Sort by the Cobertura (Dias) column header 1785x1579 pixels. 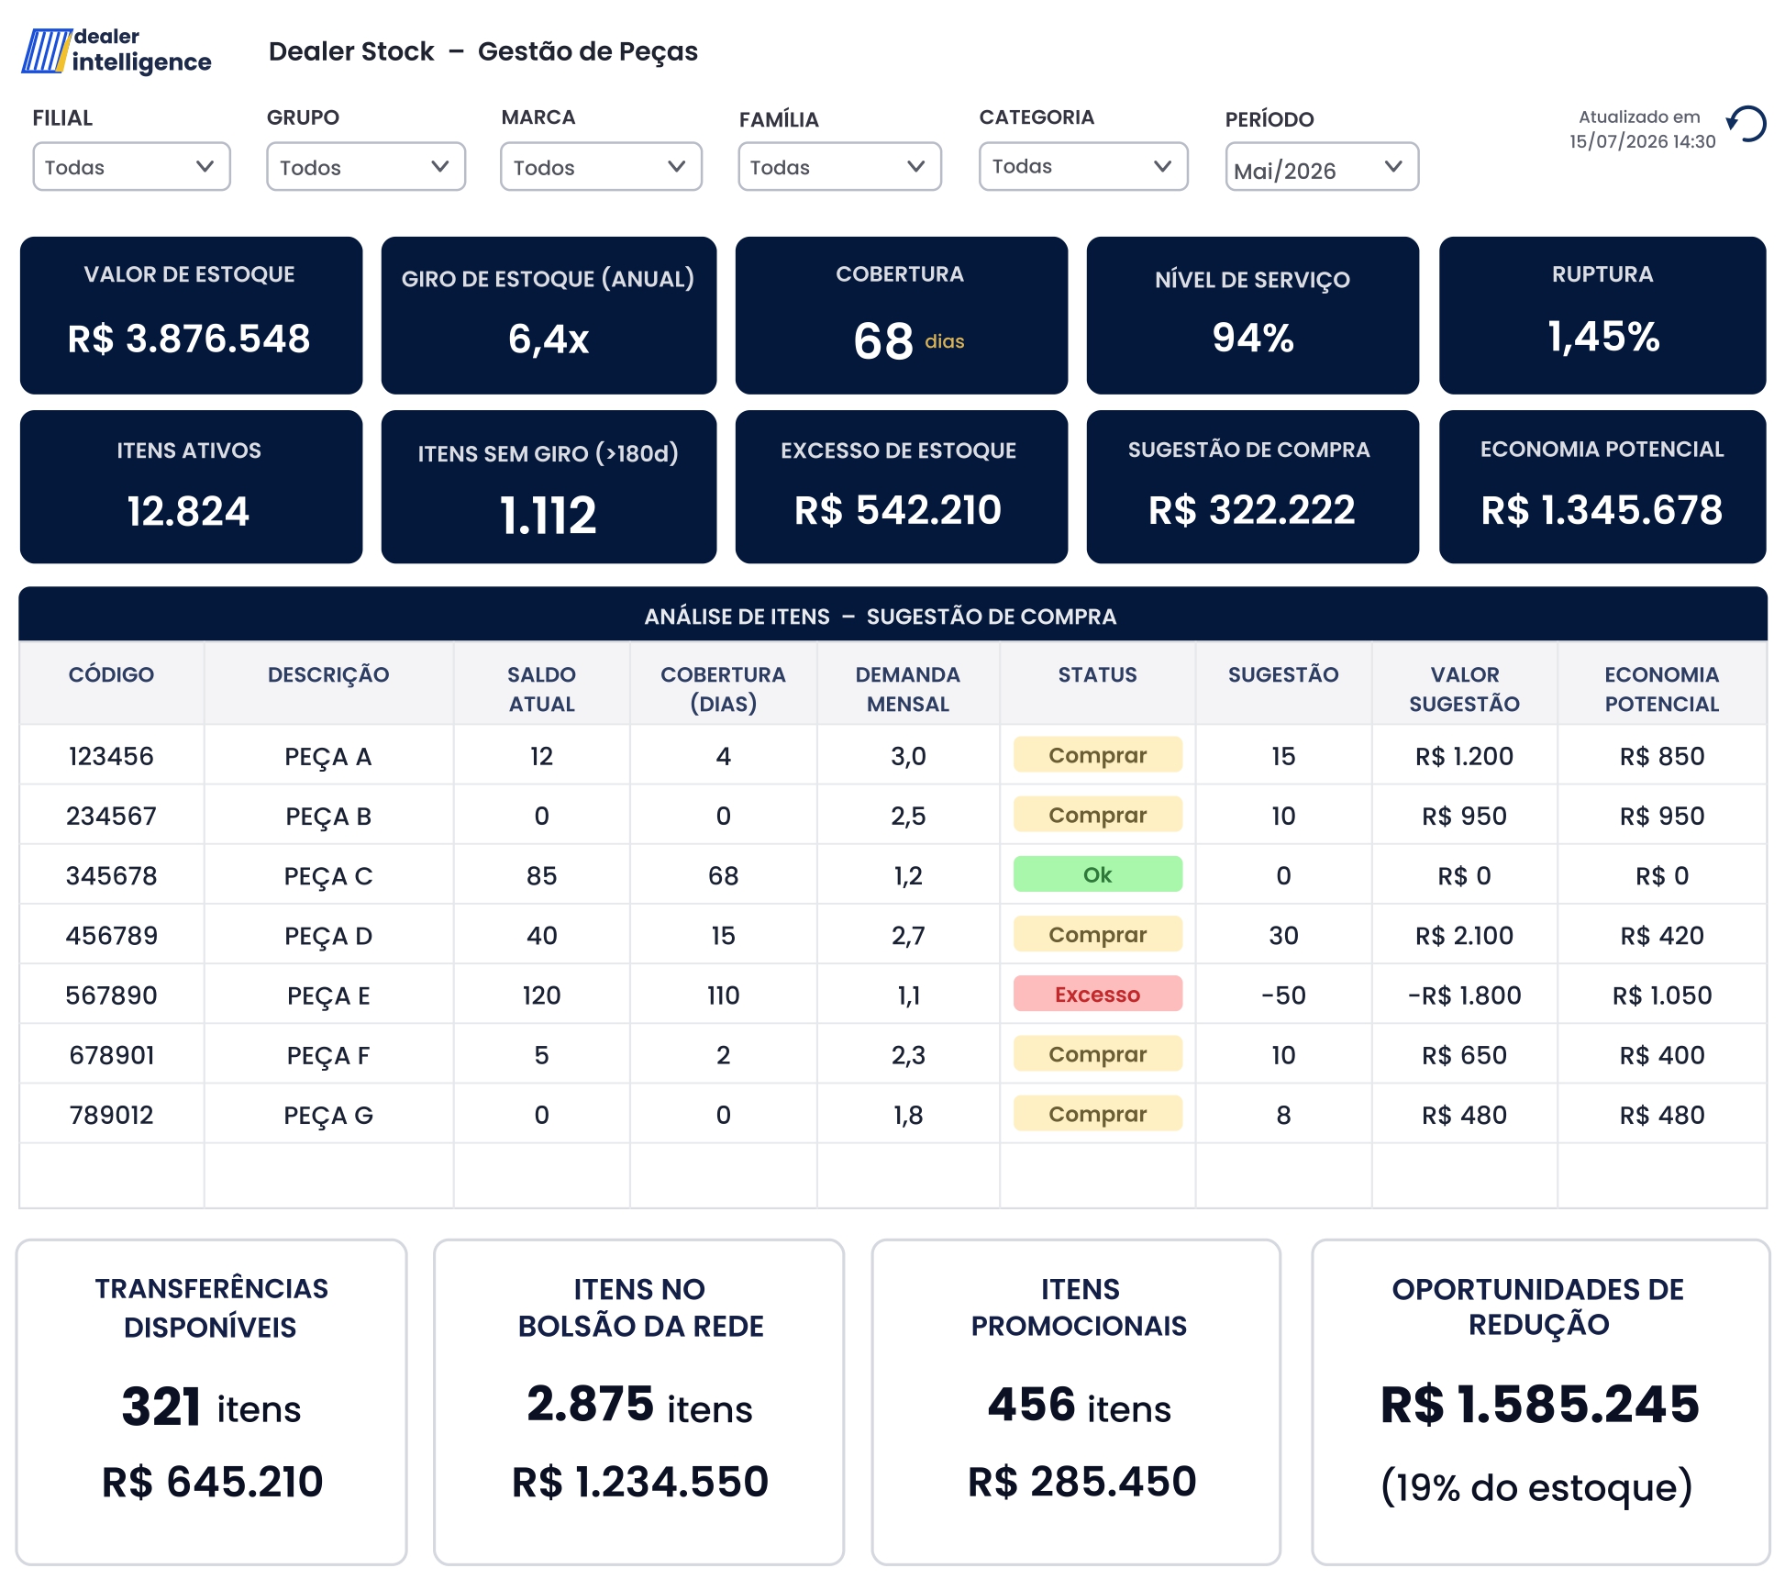[723, 689]
